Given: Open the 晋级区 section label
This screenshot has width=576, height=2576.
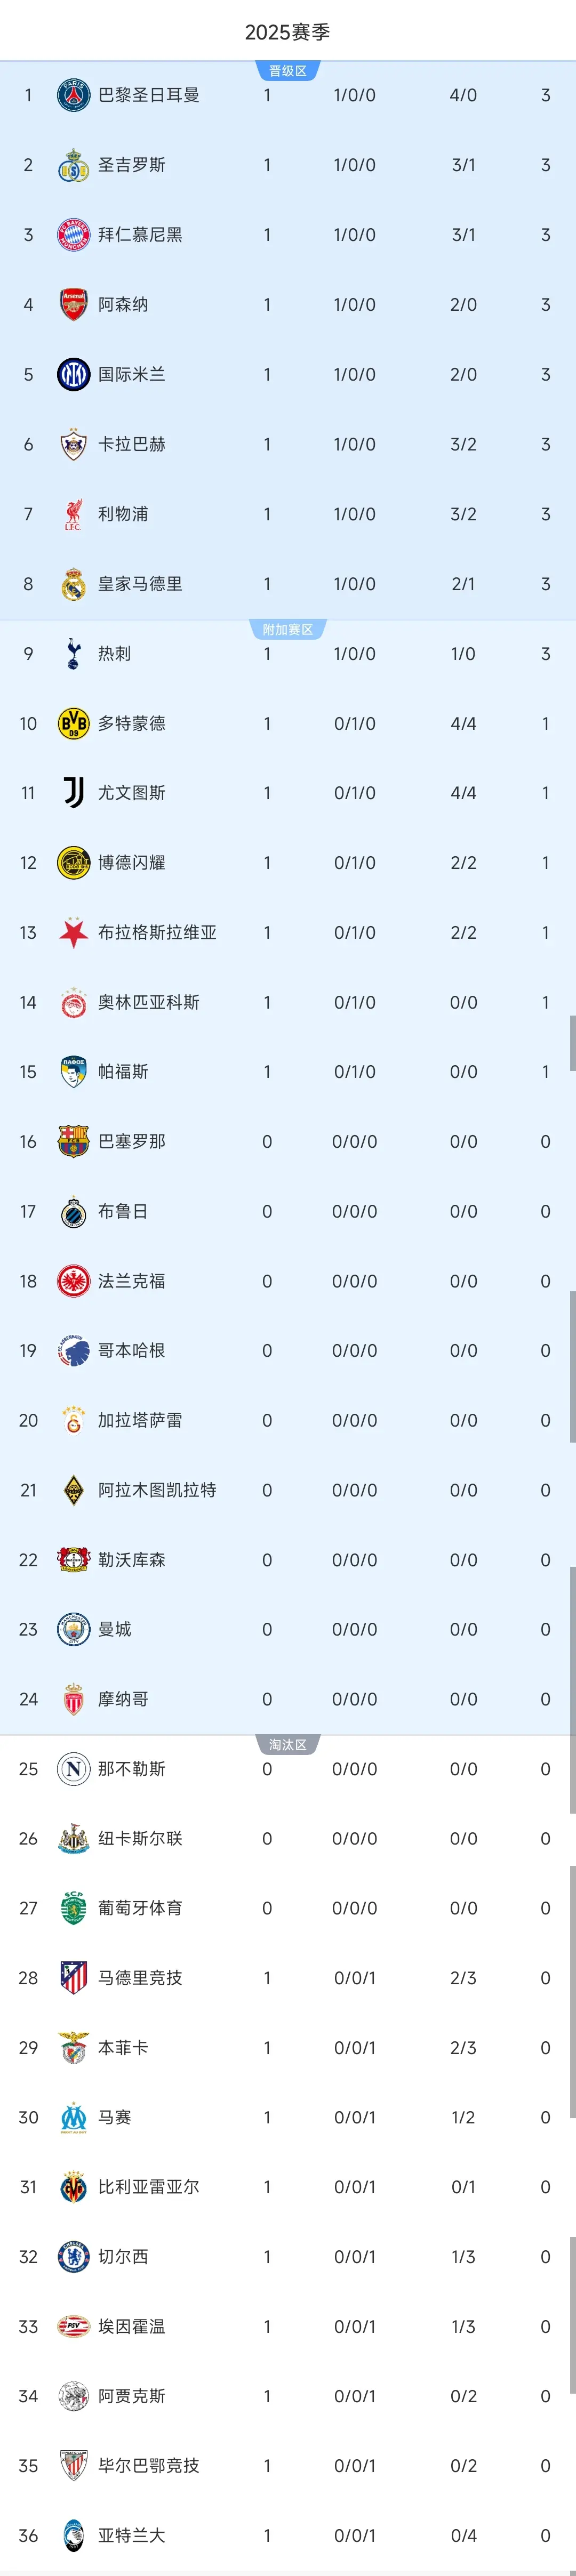Looking at the screenshot, I should (288, 70).
